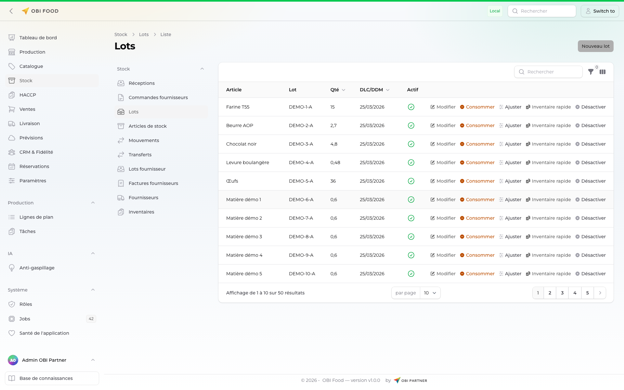The image size is (624, 390).
Task: Collapse the Système sidebar group
Action: pyautogui.click(x=93, y=290)
